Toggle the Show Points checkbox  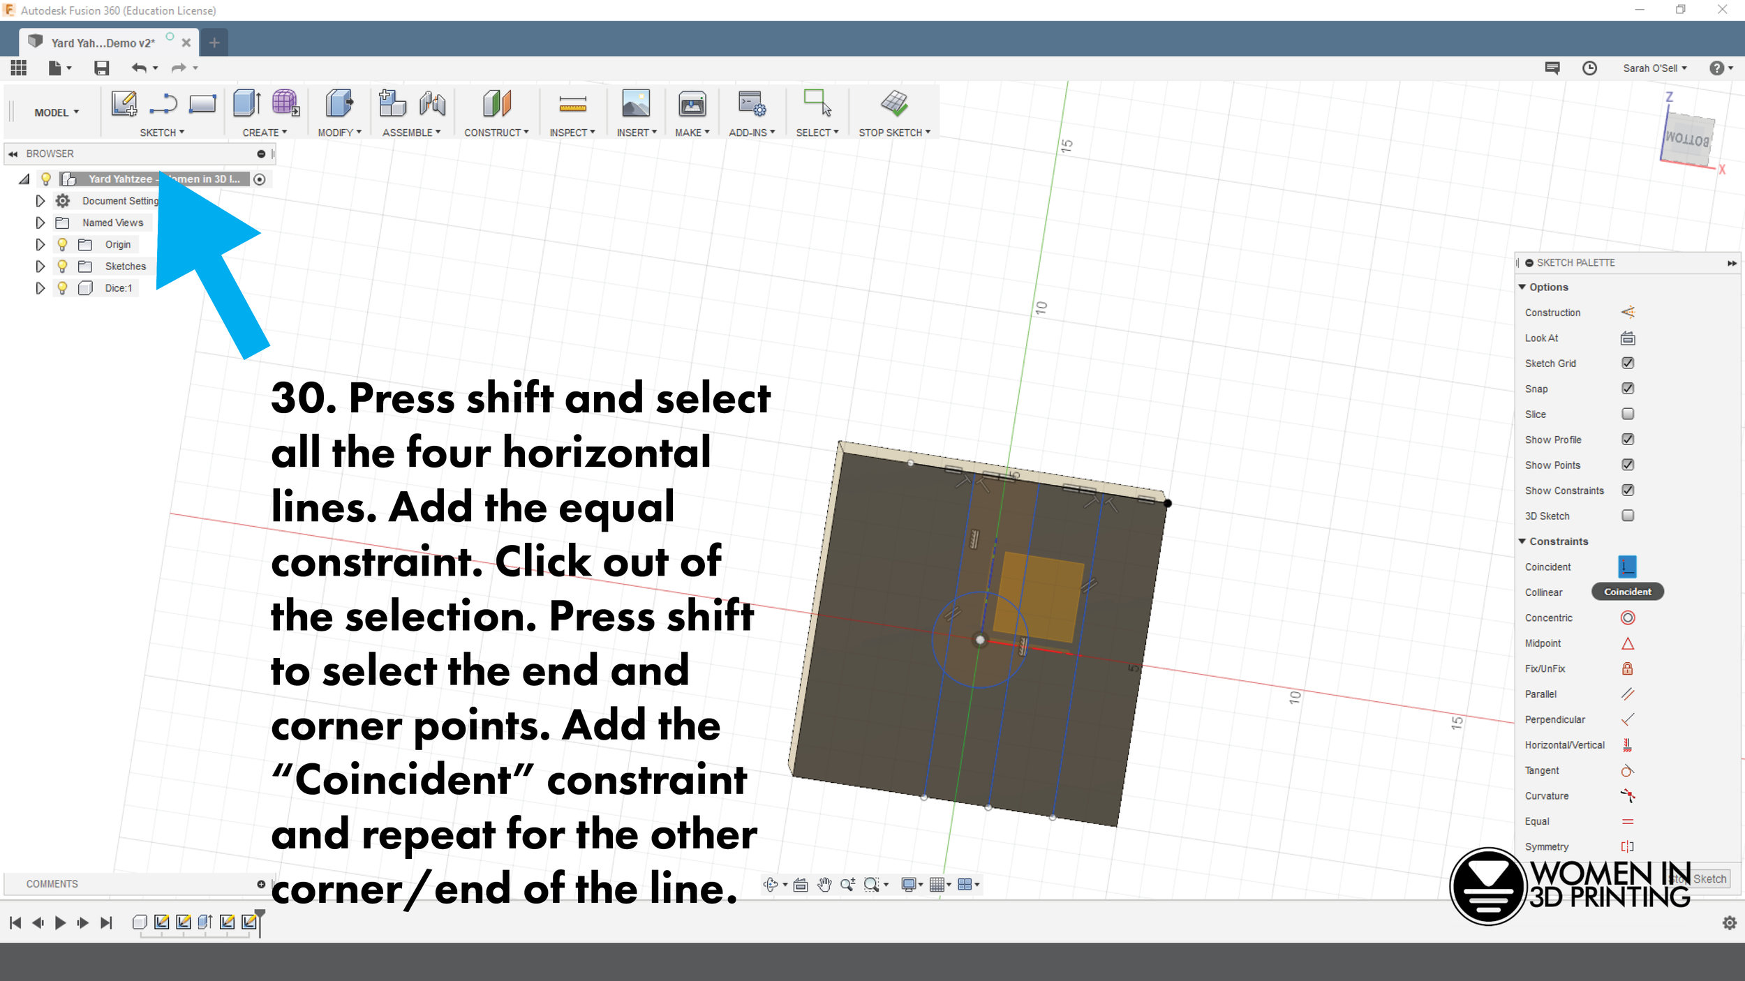(x=1628, y=465)
